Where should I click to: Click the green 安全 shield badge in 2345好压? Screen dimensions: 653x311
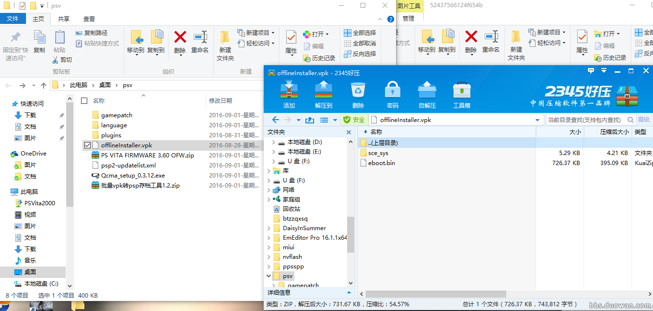(x=354, y=120)
